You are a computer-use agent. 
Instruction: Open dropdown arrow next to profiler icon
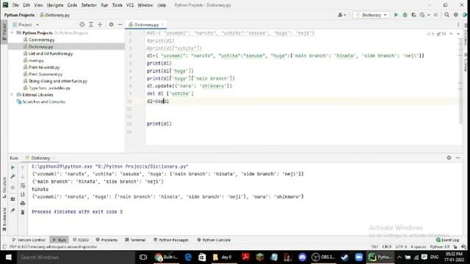point(429,15)
